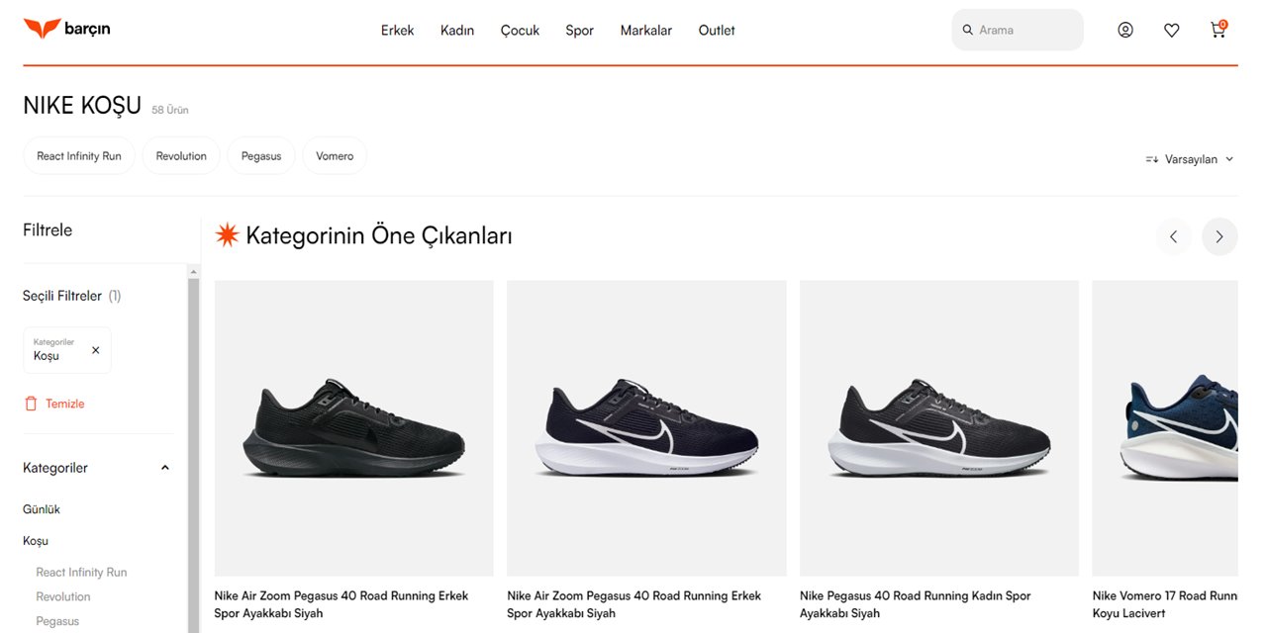Clear filters with Temizle trash icon
This screenshot has width=1267, height=633.
click(31, 404)
